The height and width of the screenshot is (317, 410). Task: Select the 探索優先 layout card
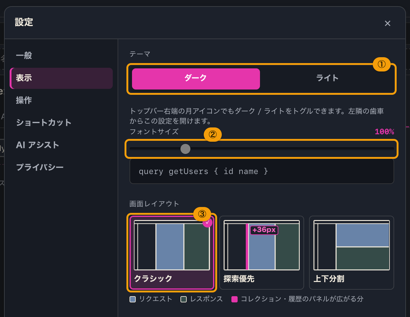pos(262,253)
